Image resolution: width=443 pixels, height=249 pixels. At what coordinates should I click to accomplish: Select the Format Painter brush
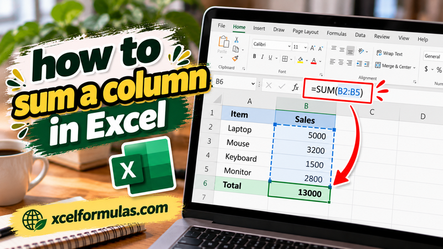235,59
